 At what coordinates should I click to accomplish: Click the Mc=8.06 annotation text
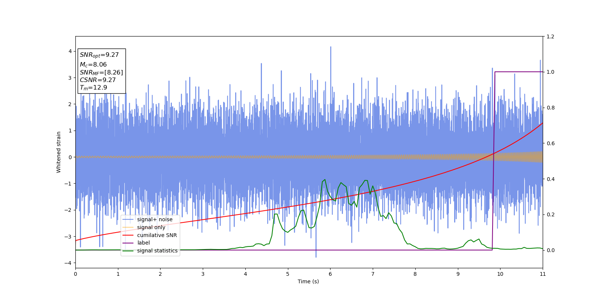[x=93, y=65]
